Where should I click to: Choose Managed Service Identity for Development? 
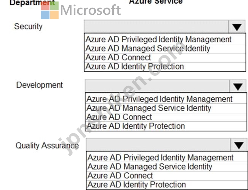coord(166,108)
